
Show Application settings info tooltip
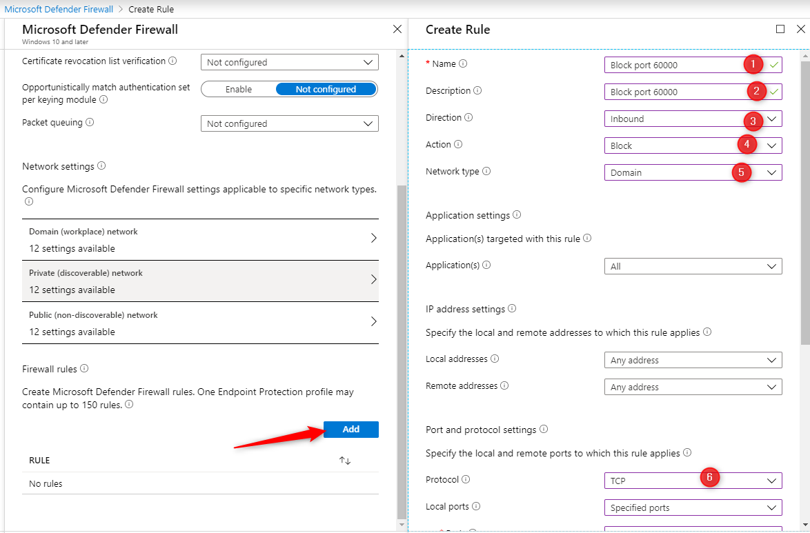point(517,214)
